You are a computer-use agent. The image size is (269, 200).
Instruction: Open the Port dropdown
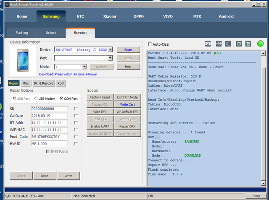[111, 58]
